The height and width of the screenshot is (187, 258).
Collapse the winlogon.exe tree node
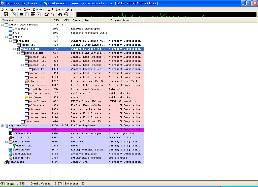pos(15,49)
